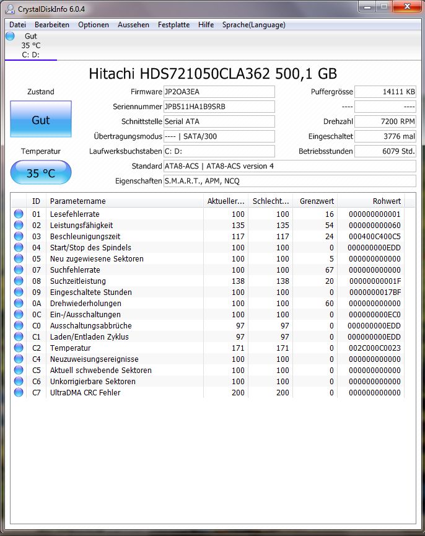425x536 pixels.
Task: Click the Puffergrösse value 14111 KB
Action: 385,92
